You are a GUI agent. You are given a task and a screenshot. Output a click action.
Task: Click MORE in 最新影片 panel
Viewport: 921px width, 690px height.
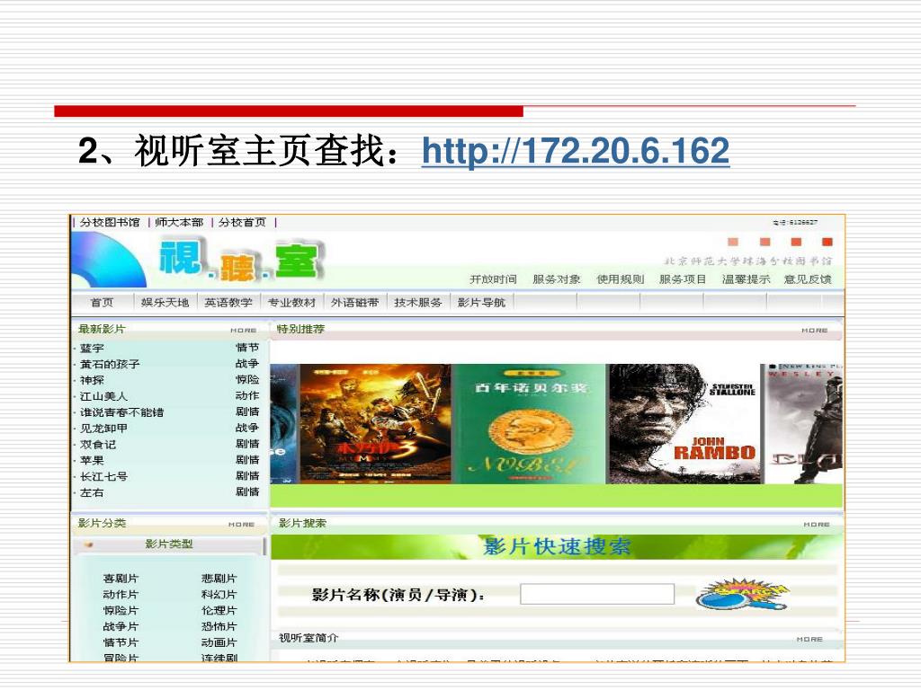click(x=243, y=331)
